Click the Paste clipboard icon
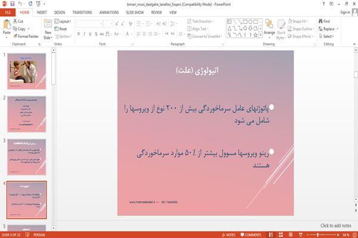 pos(7,24)
